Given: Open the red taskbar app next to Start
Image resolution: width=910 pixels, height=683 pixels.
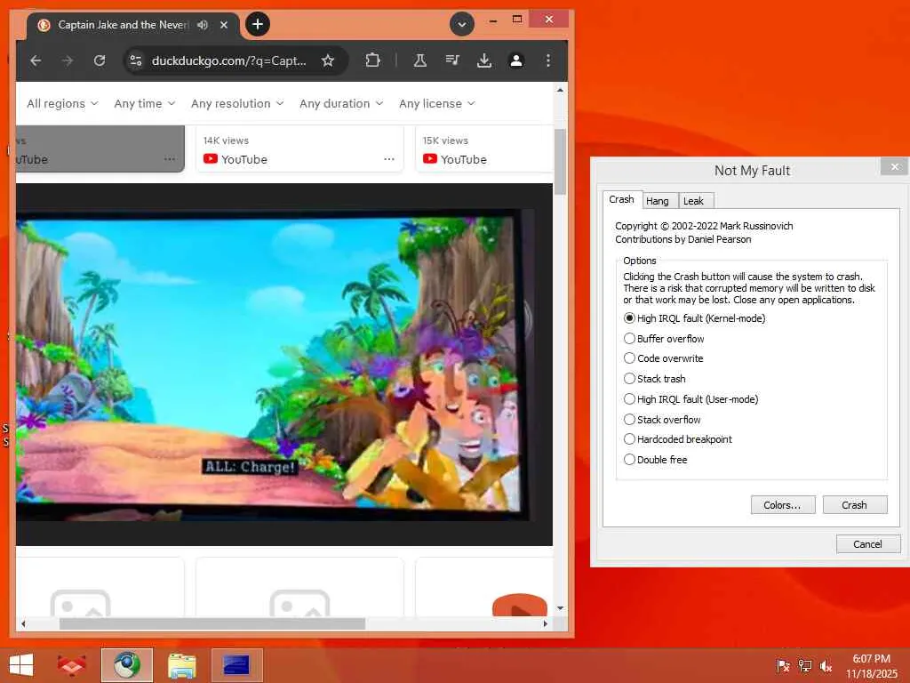Looking at the screenshot, I should click(x=71, y=665).
